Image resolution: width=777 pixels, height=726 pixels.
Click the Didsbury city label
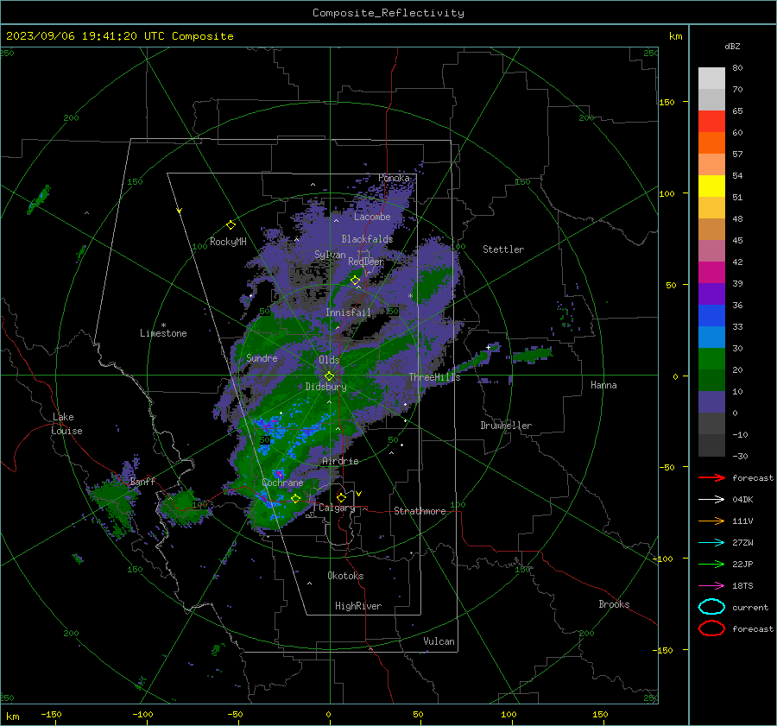click(x=325, y=387)
